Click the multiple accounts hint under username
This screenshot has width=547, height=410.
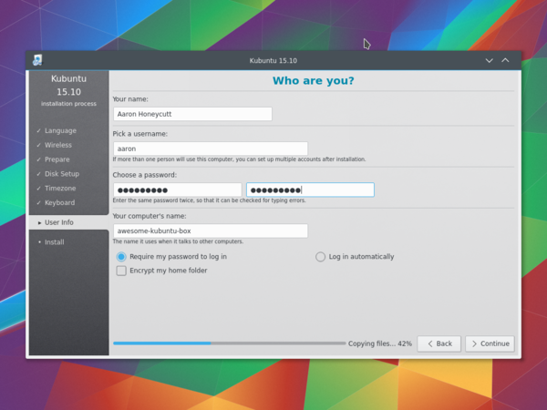[239, 159]
